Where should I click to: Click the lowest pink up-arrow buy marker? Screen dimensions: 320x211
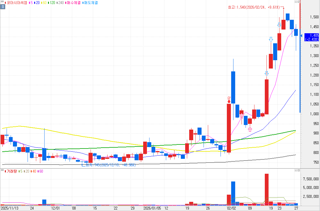(x=250, y=129)
